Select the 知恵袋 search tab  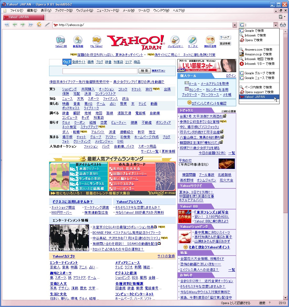tap(118, 62)
